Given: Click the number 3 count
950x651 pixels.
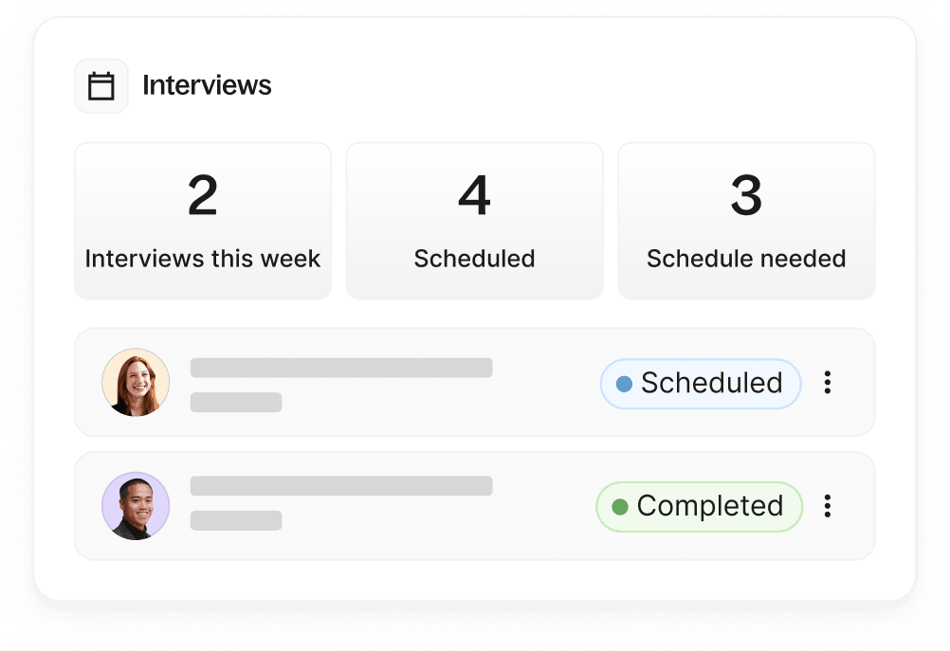Looking at the screenshot, I should pos(746,196).
